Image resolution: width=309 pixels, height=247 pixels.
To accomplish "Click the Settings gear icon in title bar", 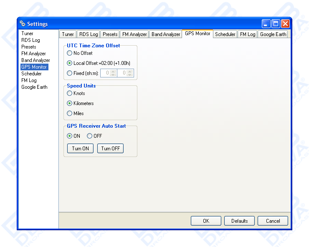I will pos(23,24).
